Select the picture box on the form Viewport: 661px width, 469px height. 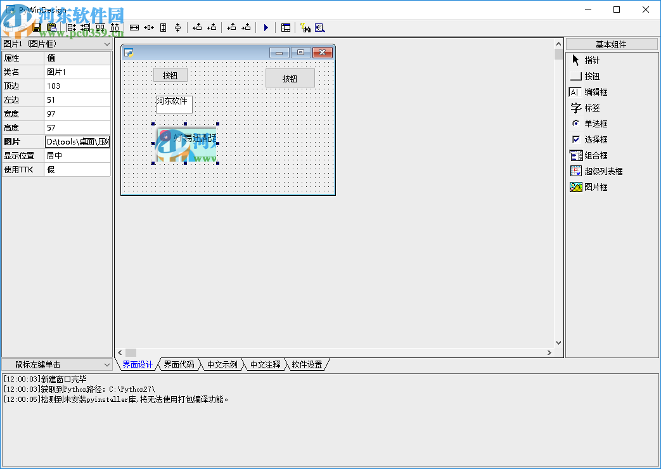pos(186,144)
